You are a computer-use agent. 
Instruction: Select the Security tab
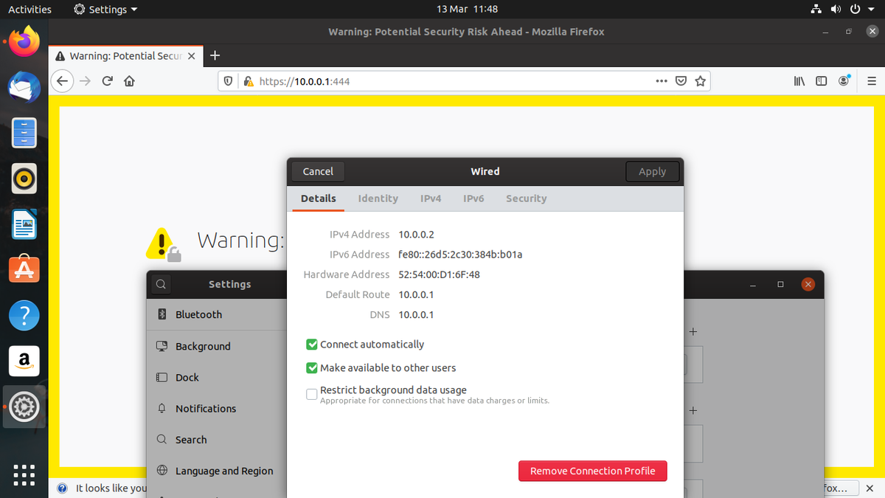click(x=526, y=198)
